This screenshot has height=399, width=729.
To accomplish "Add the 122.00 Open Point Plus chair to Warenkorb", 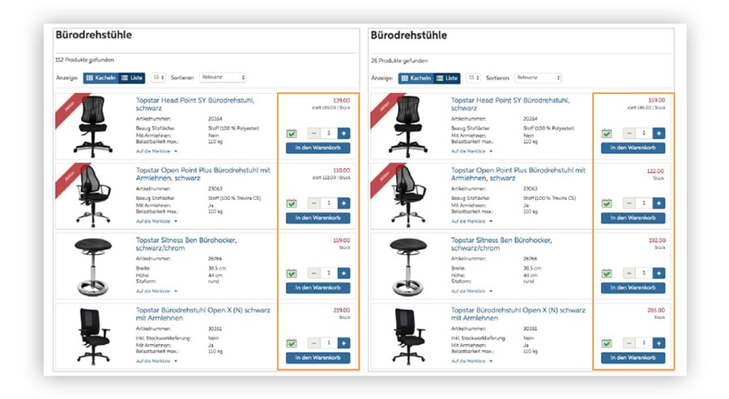I will click(633, 218).
